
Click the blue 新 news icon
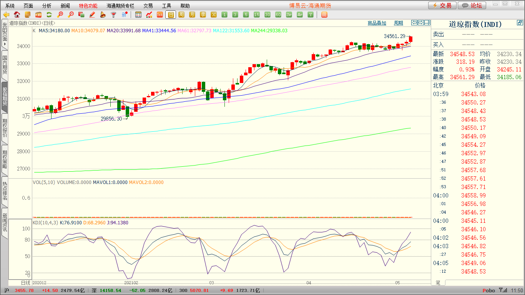pyautogui.click(x=124, y=15)
